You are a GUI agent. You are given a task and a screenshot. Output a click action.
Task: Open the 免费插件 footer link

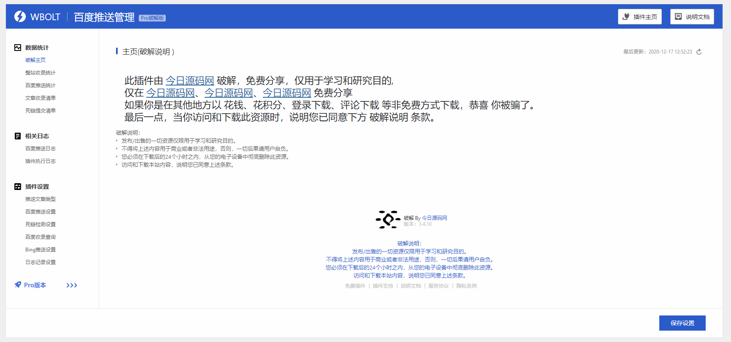(x=355, y=286)
